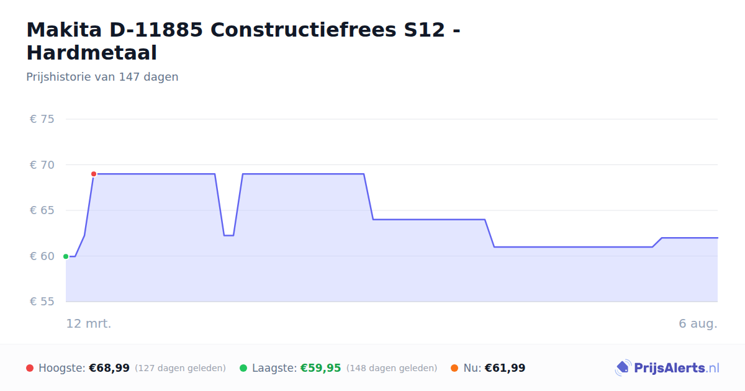Click the € 65 axis label

[x=42, y=210]
